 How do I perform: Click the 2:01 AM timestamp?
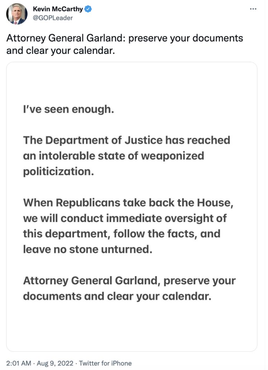point(19,363)
